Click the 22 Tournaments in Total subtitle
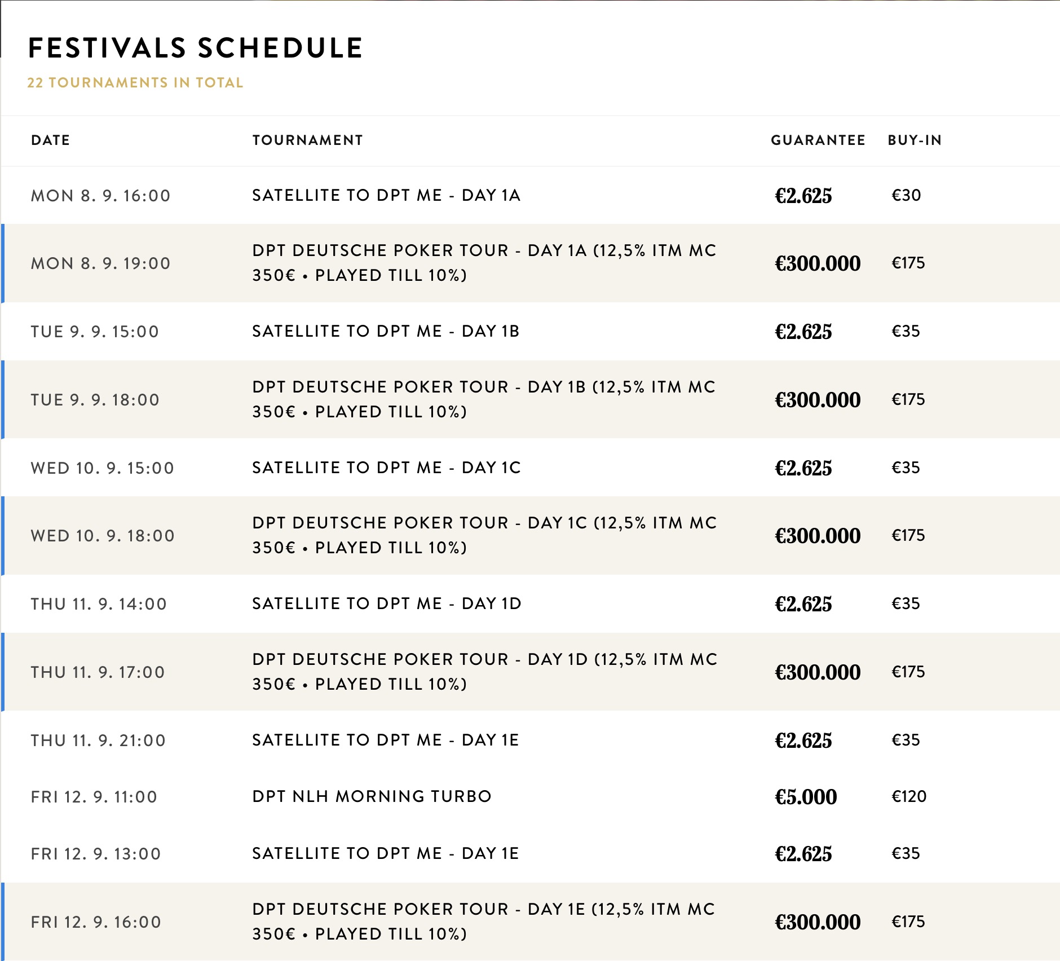1060x961 pixels. tap(135, 82)
